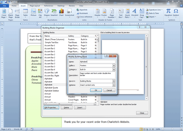Adjust the zoom slider in status bar
183x131 pixels.
[x=172, y=129]
